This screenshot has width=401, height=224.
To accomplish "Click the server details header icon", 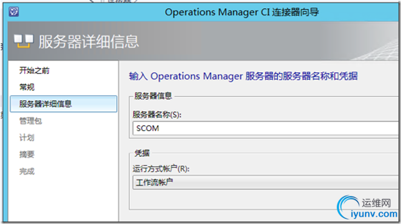I will [24, 41].
